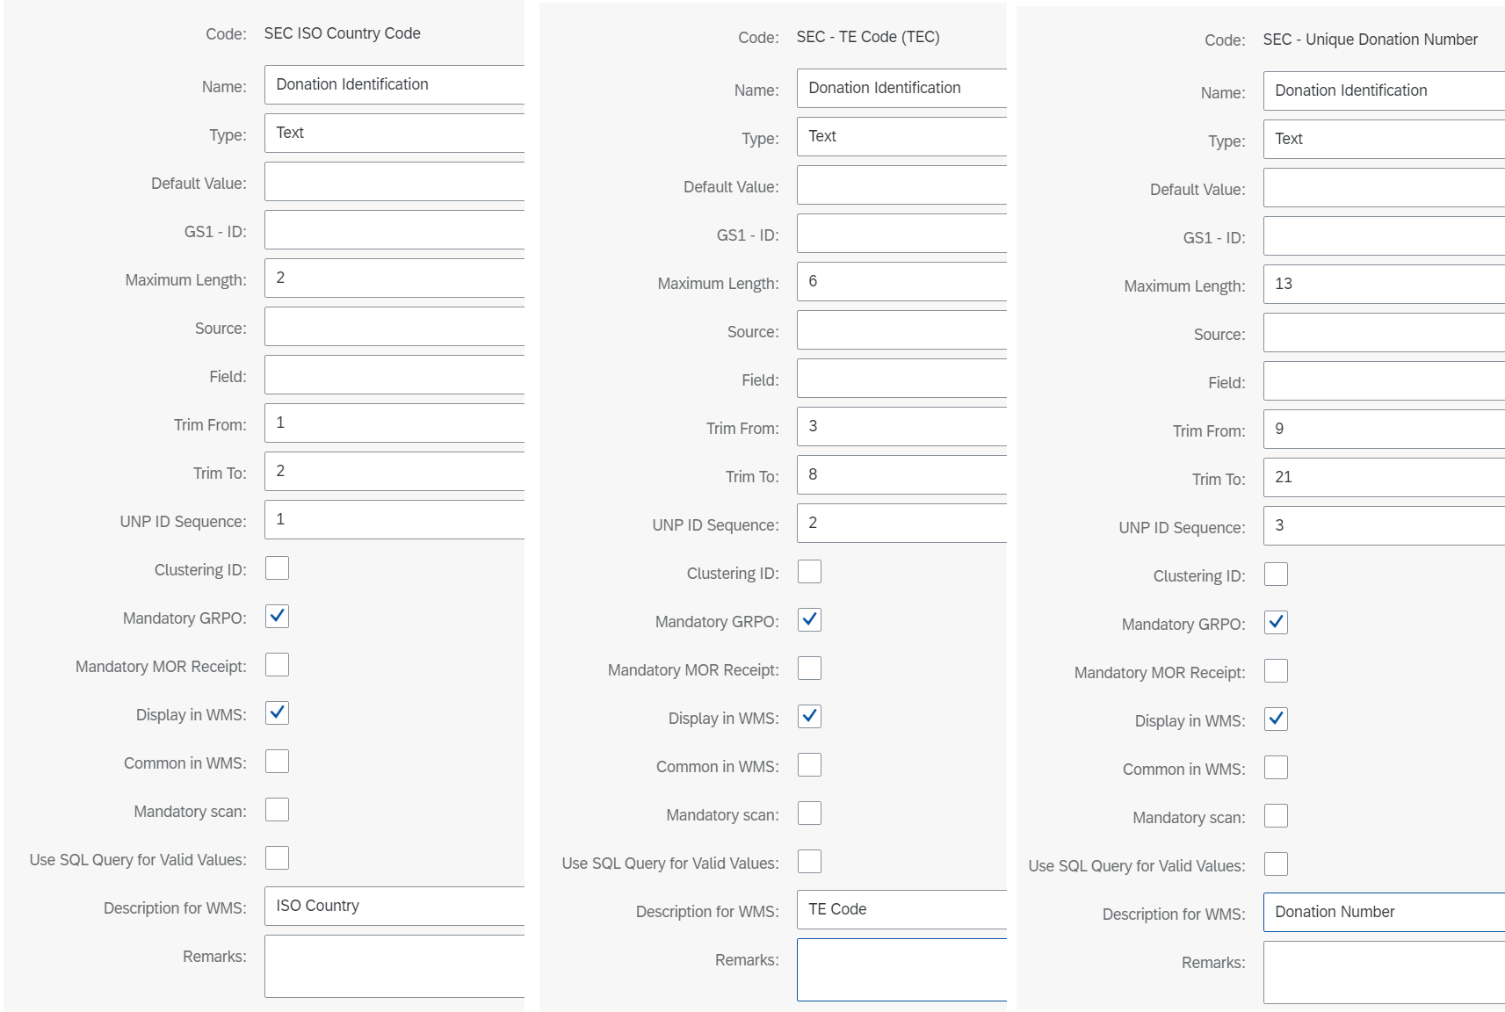Check Mandatory scan for Unique Donation Number
The height and width of the screenshot is (1012, 1505).
(1276, 816)
